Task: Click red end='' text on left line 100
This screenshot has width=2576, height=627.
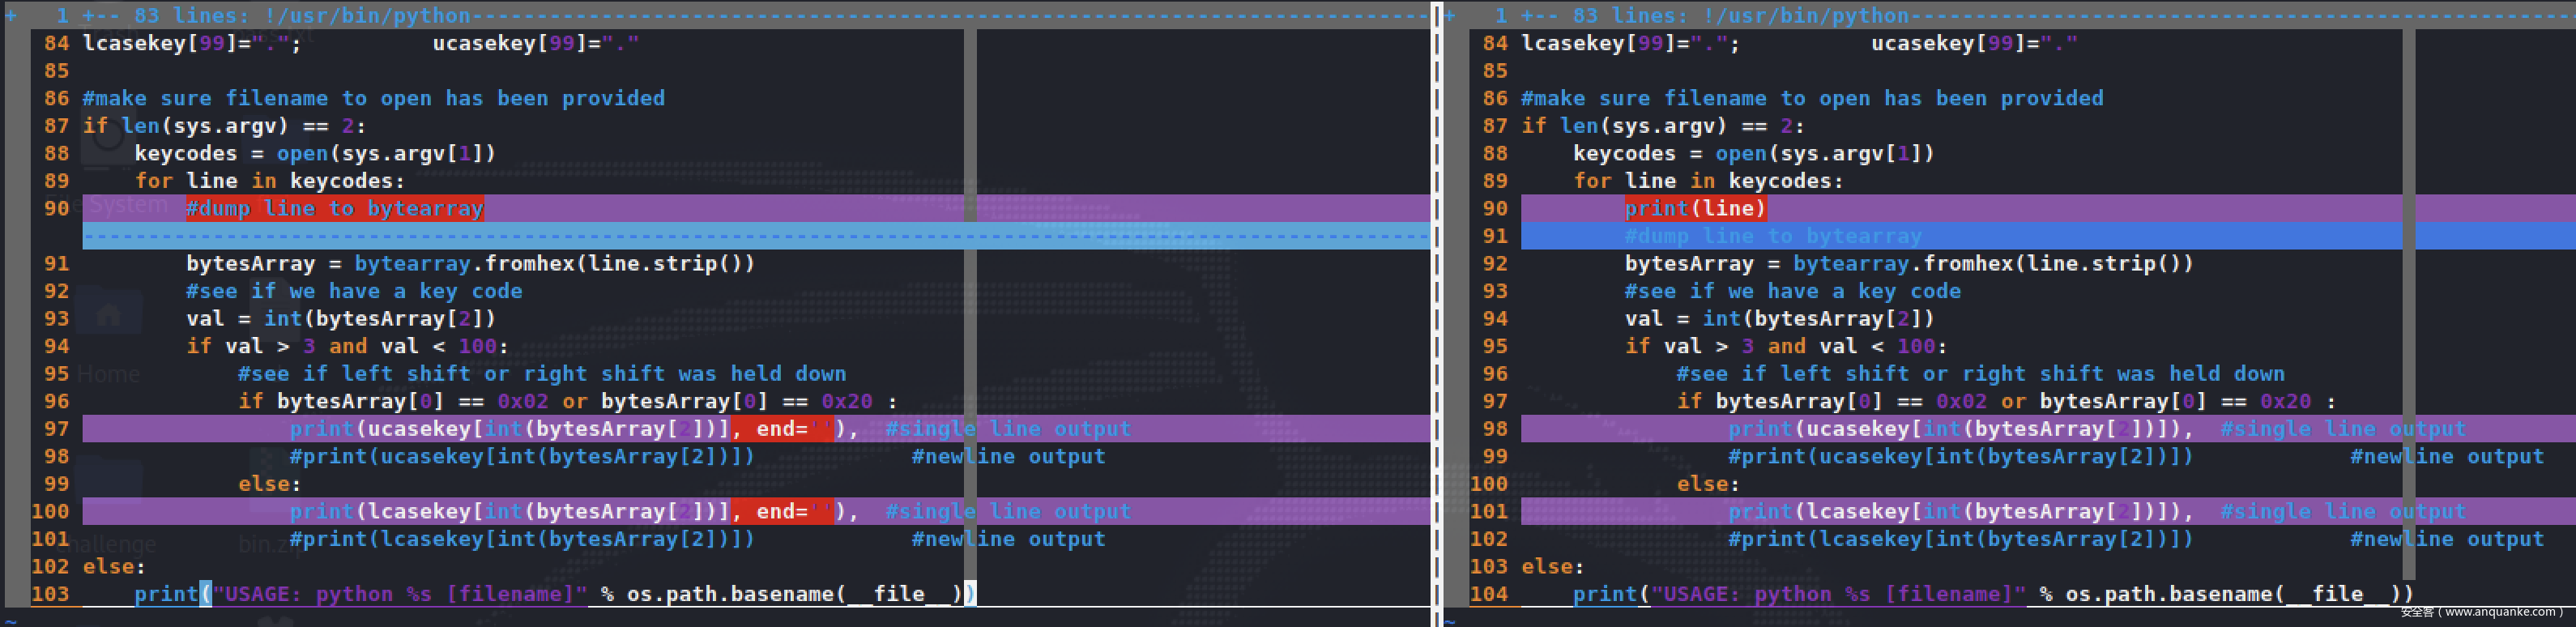Action: 781,511
